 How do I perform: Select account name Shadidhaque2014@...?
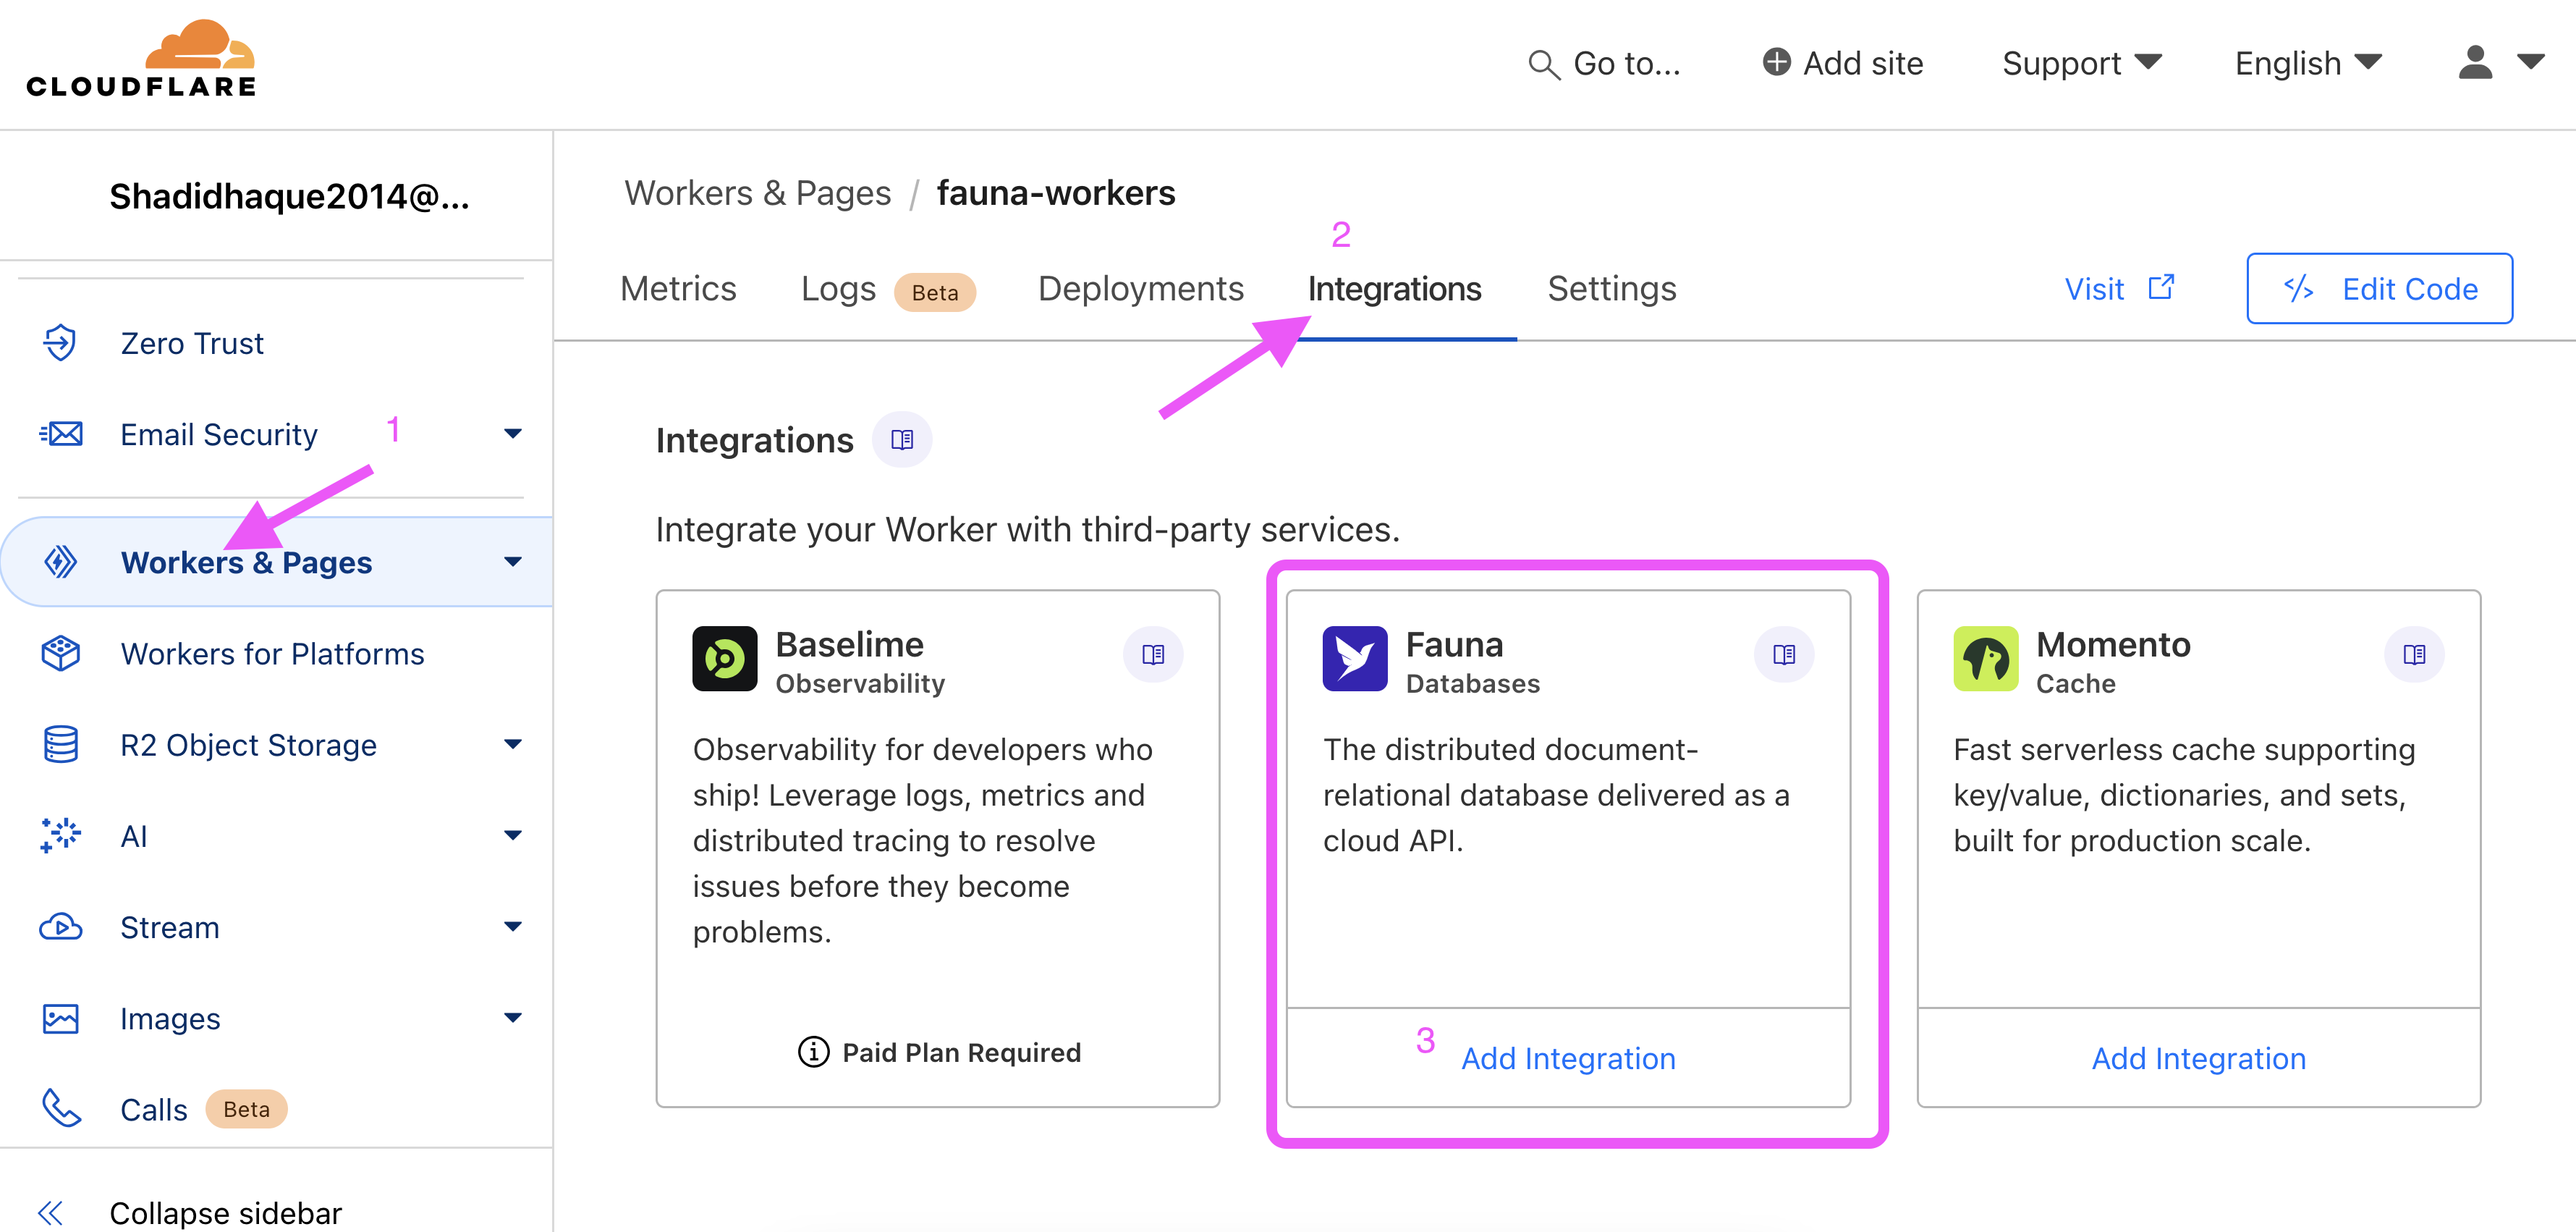click(289, 196)
